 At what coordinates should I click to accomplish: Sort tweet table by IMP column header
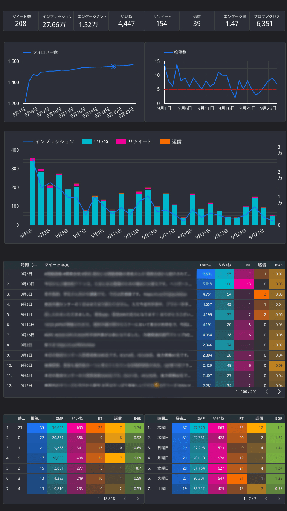205,265
